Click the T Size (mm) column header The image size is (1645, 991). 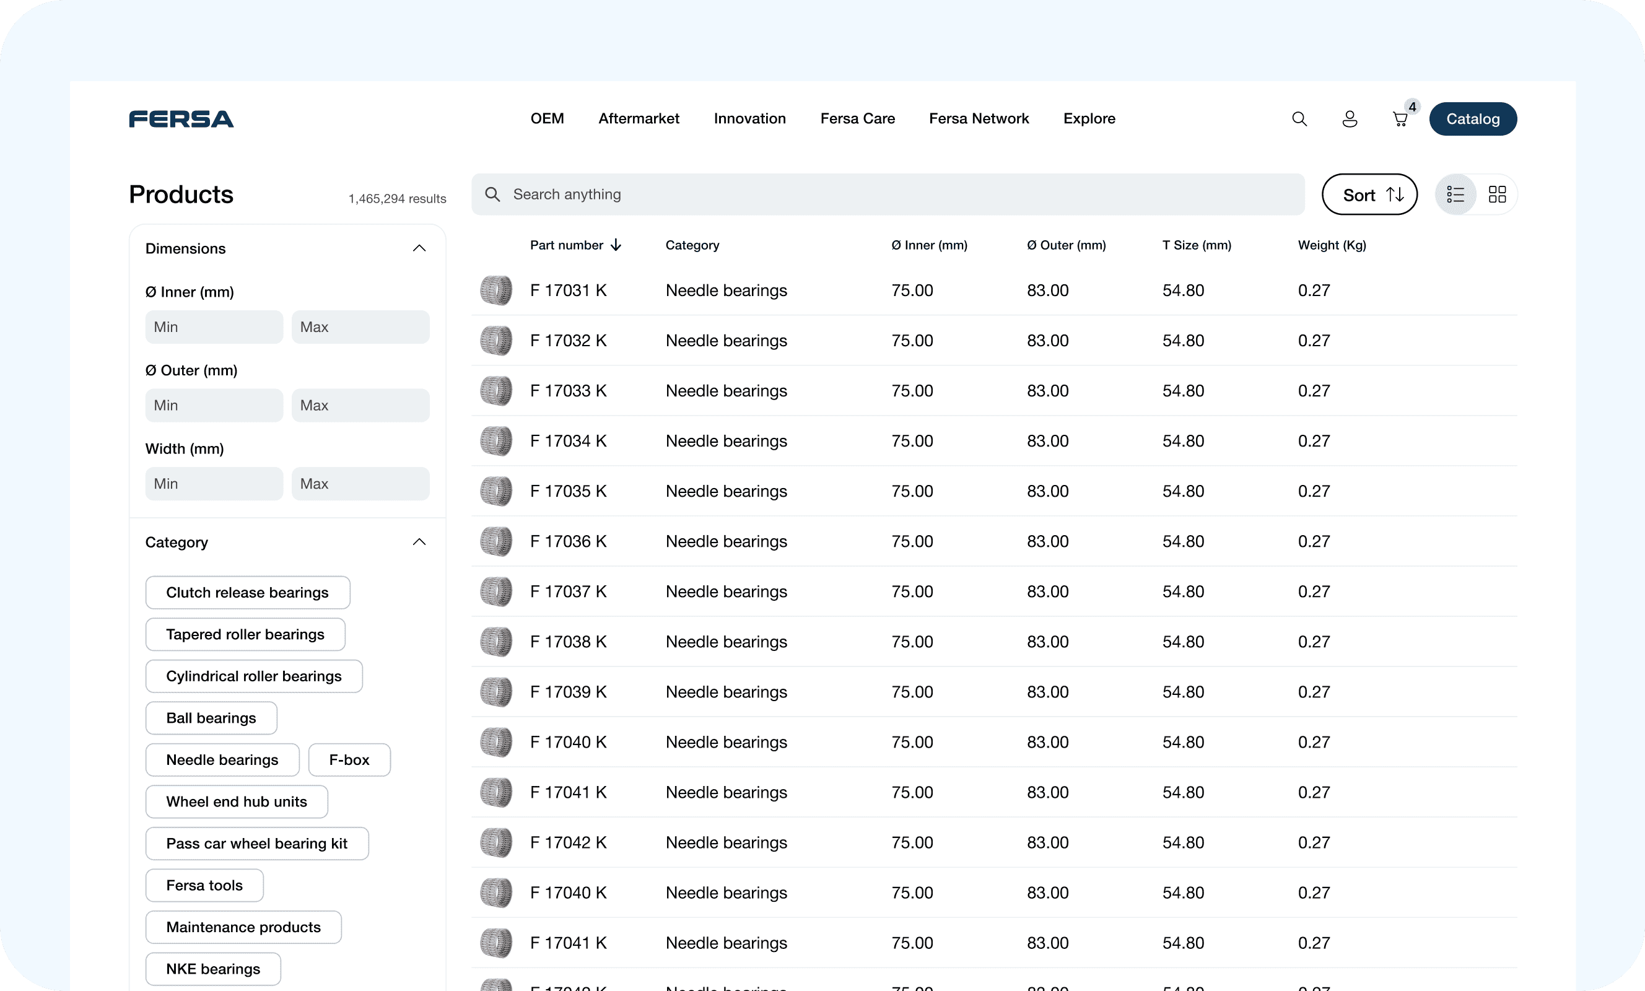[1197, 245]
